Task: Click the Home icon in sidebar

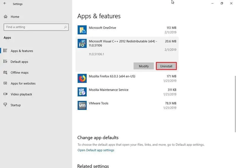Action: [5, 17]
